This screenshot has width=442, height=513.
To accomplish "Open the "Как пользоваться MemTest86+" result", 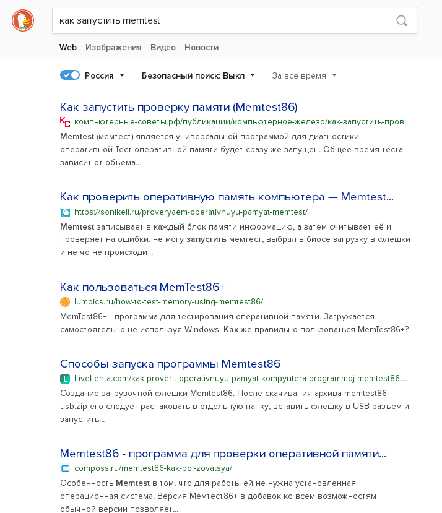I will [142, 287].
